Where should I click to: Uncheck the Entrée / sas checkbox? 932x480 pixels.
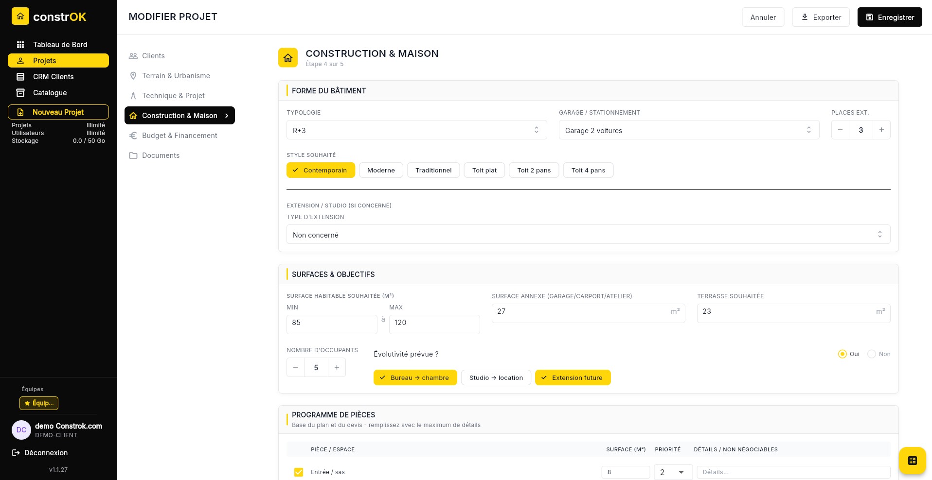(x=299, y=472)
